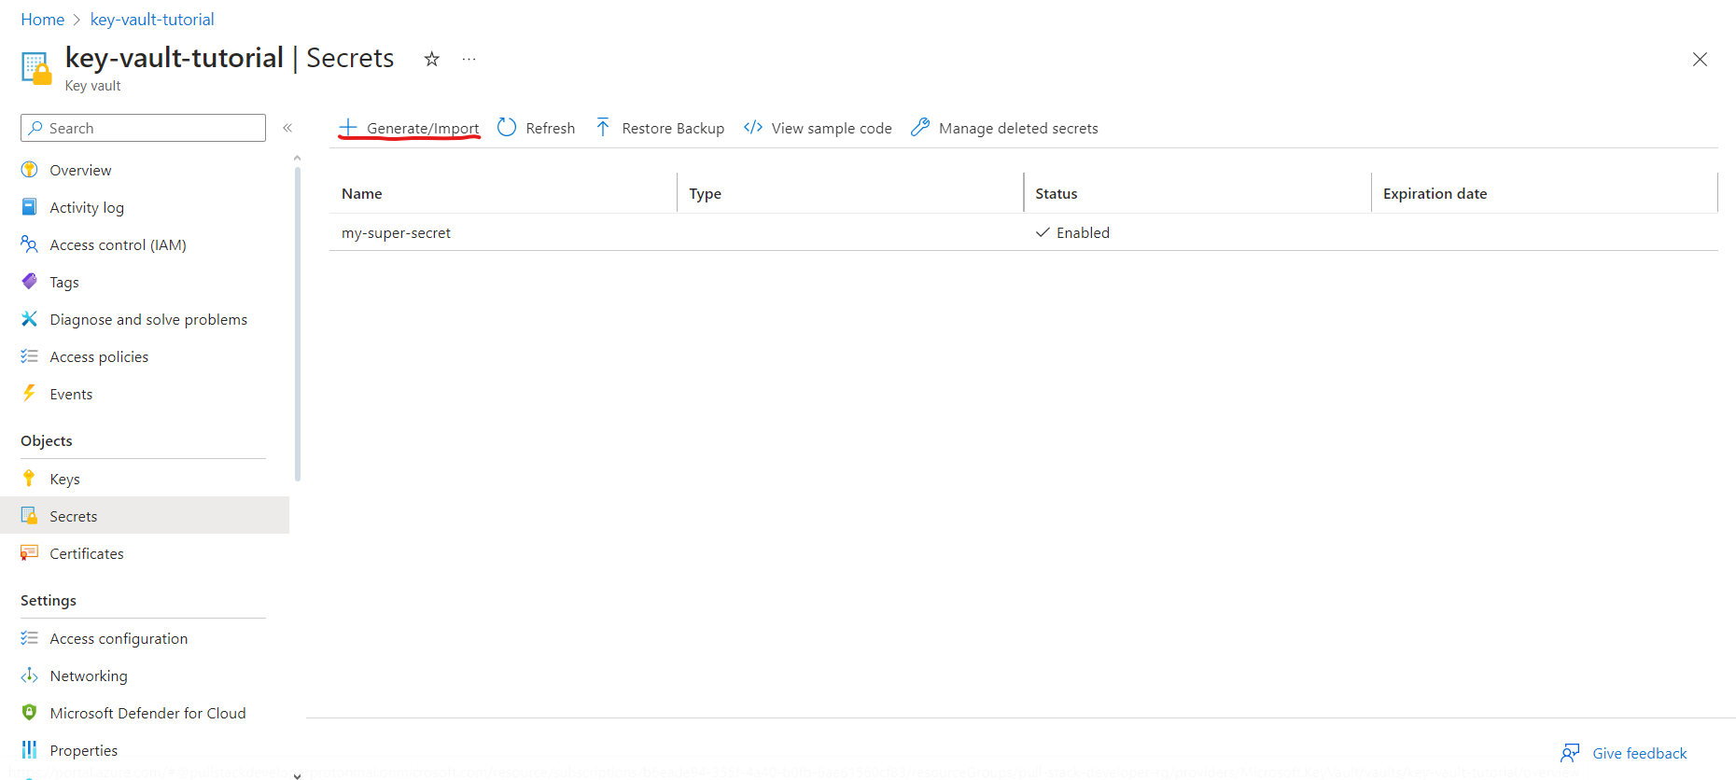Click the Properties bars icon
The image size is (1736, 780).
click(x=30, y=750)
